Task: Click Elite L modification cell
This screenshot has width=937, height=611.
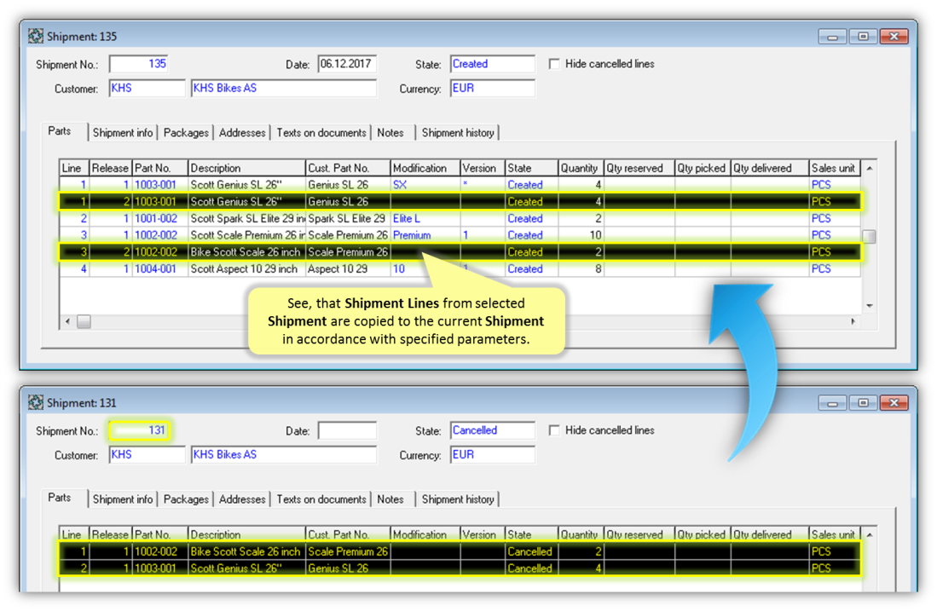Action: (x=425, y=219)
